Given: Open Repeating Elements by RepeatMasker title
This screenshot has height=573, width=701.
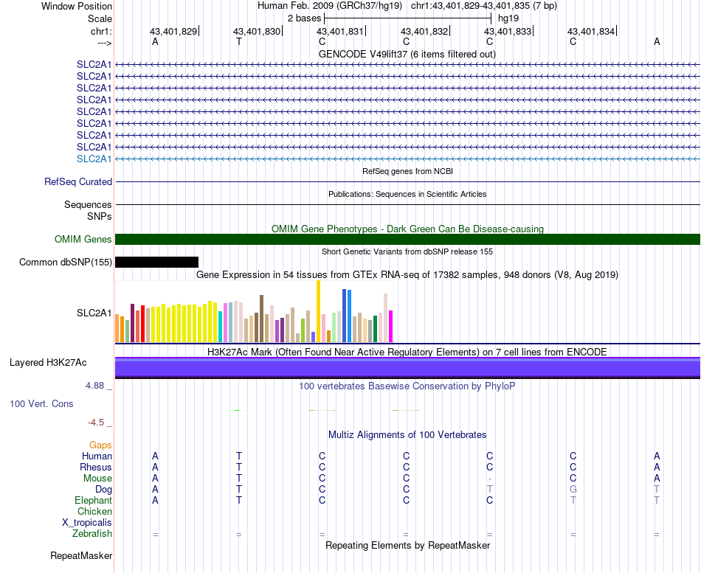Looking at the screenshot, I should (x=408, y=545).
